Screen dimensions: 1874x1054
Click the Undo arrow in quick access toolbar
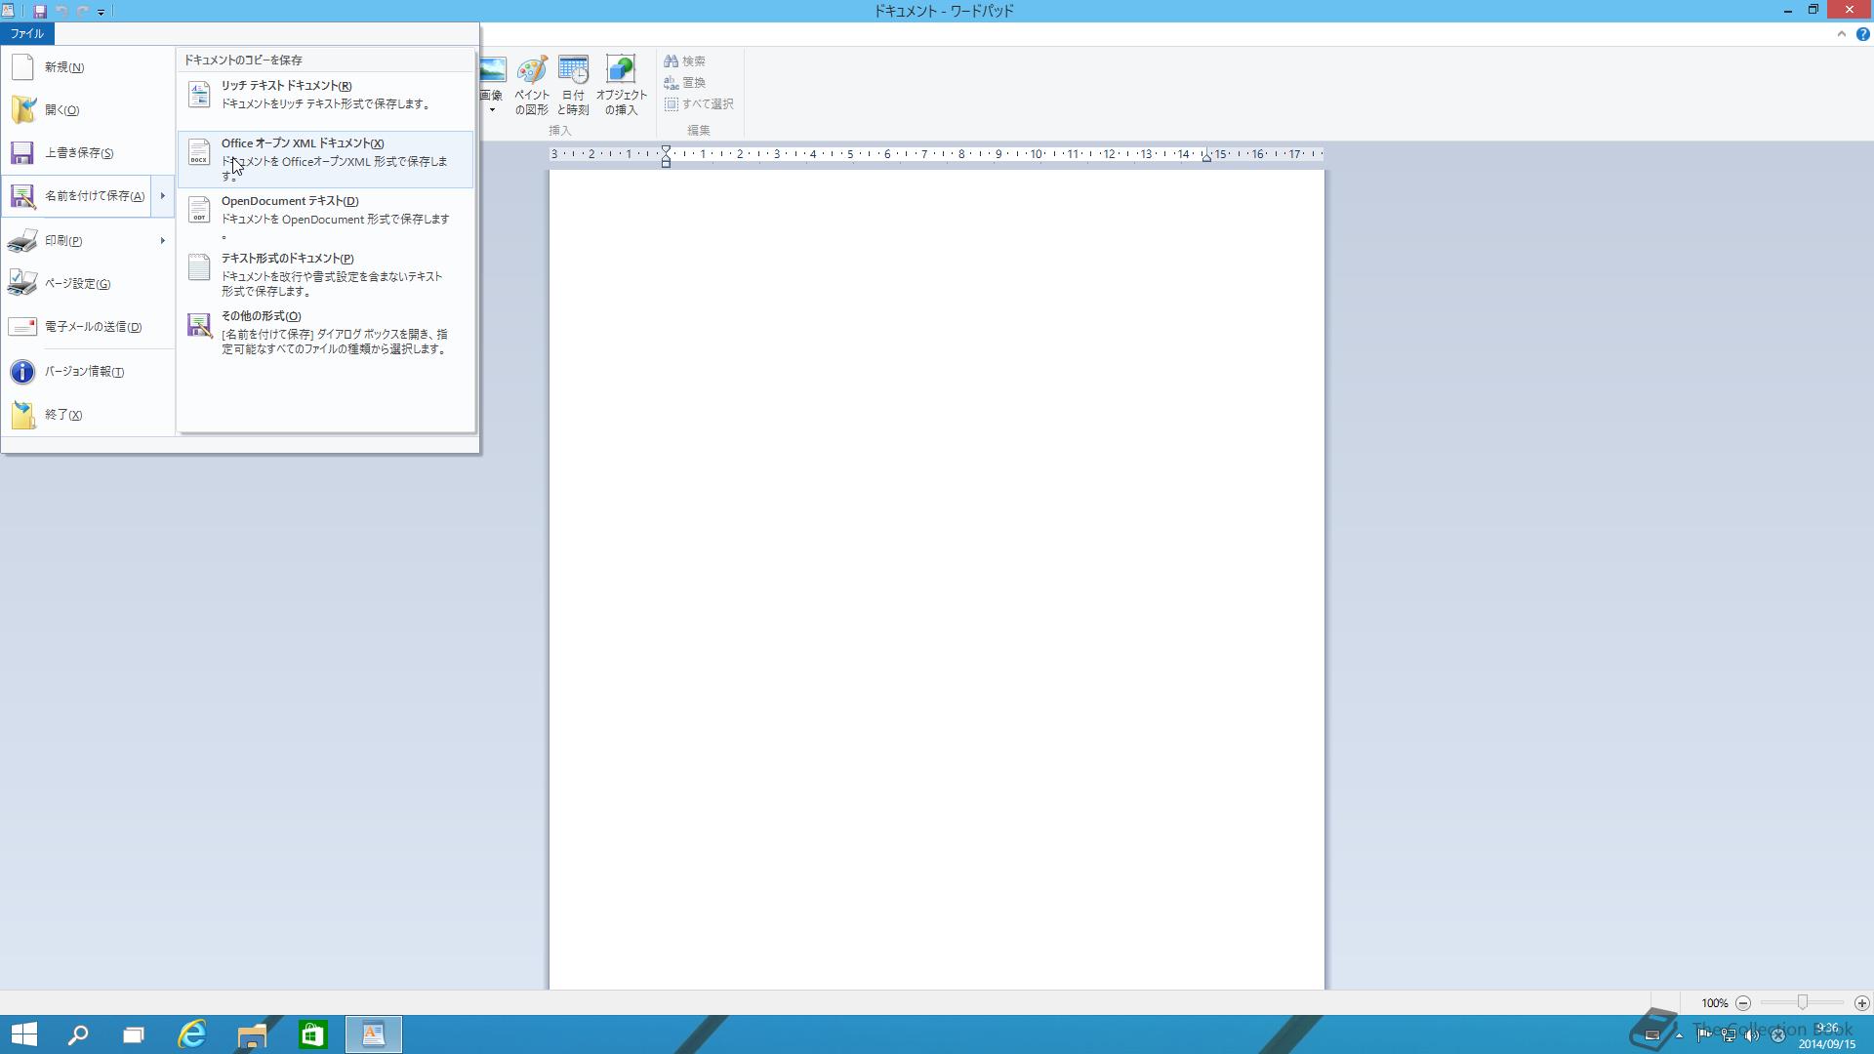point(61,12)
